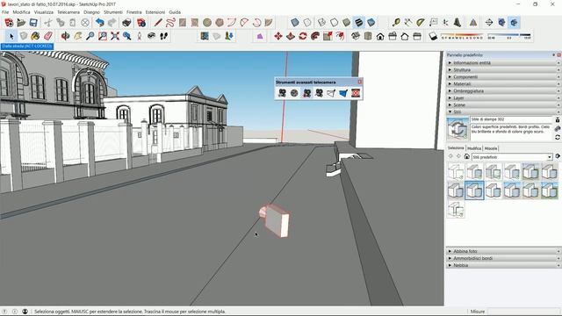Activate the Select arrow tool
The height and width of the screenshot is (316, 562).
[11, 36]
